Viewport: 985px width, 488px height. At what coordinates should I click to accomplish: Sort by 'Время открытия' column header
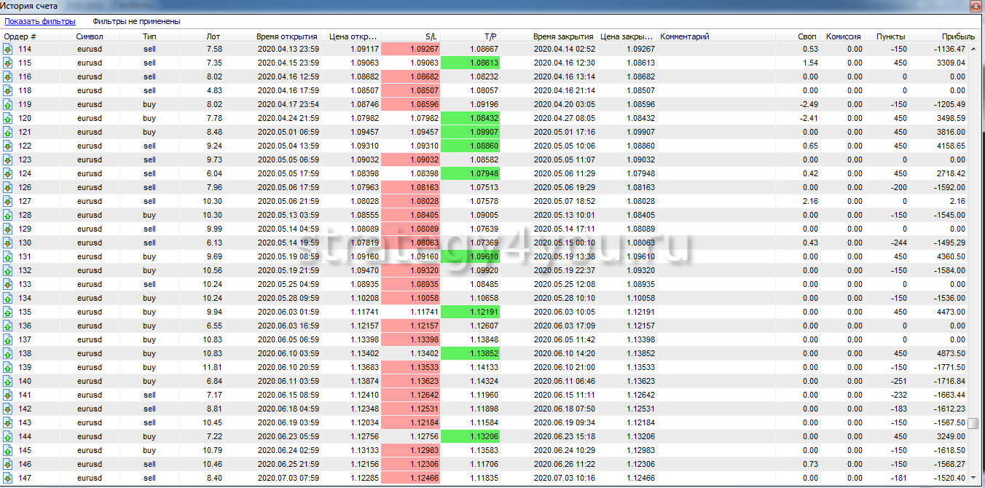286,36
